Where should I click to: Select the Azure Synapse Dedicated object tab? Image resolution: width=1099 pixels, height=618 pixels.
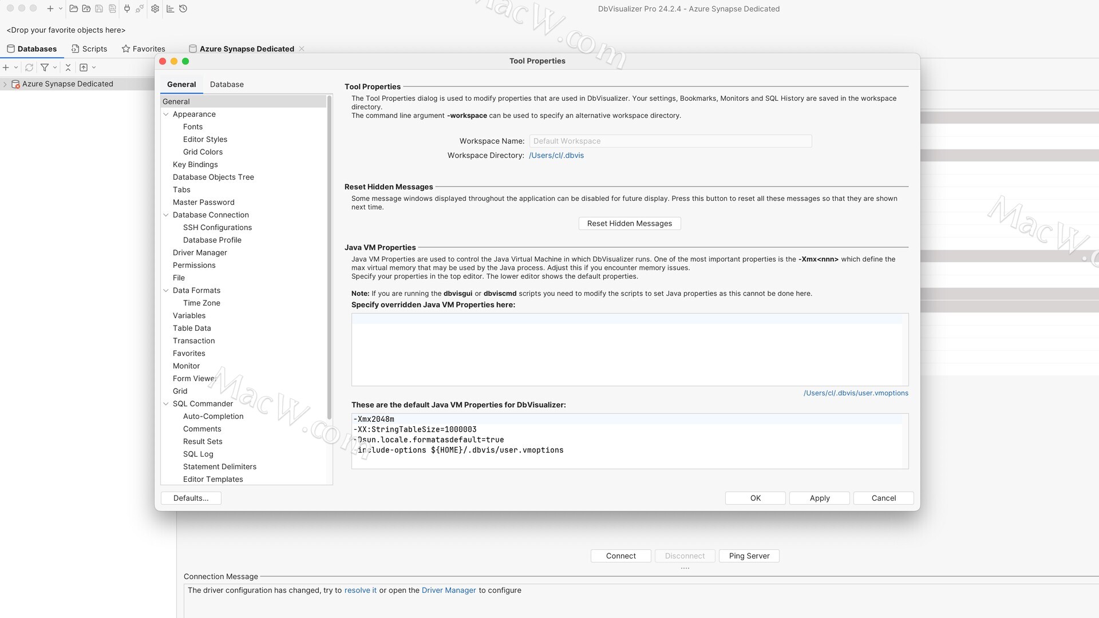[x=247, y=49]
